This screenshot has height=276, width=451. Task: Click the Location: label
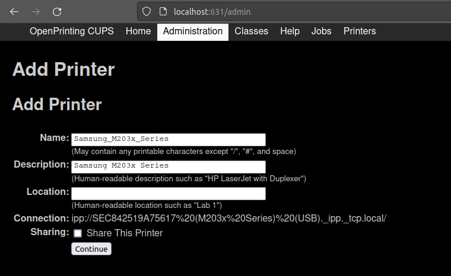point(47,191)
